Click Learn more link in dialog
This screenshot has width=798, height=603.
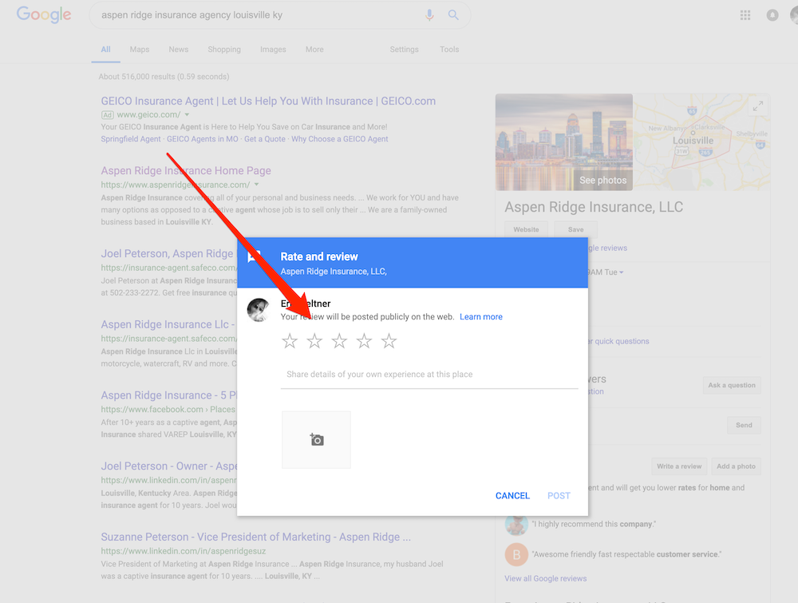[481, 317]
